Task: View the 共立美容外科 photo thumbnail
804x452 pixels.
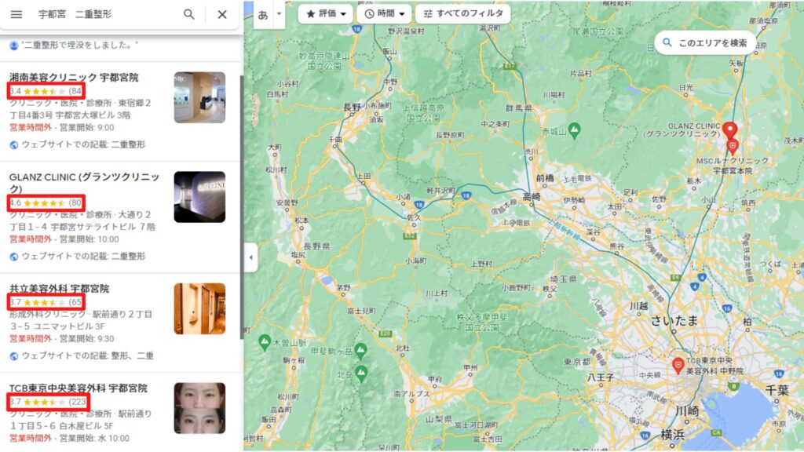Action: point(199,308)
